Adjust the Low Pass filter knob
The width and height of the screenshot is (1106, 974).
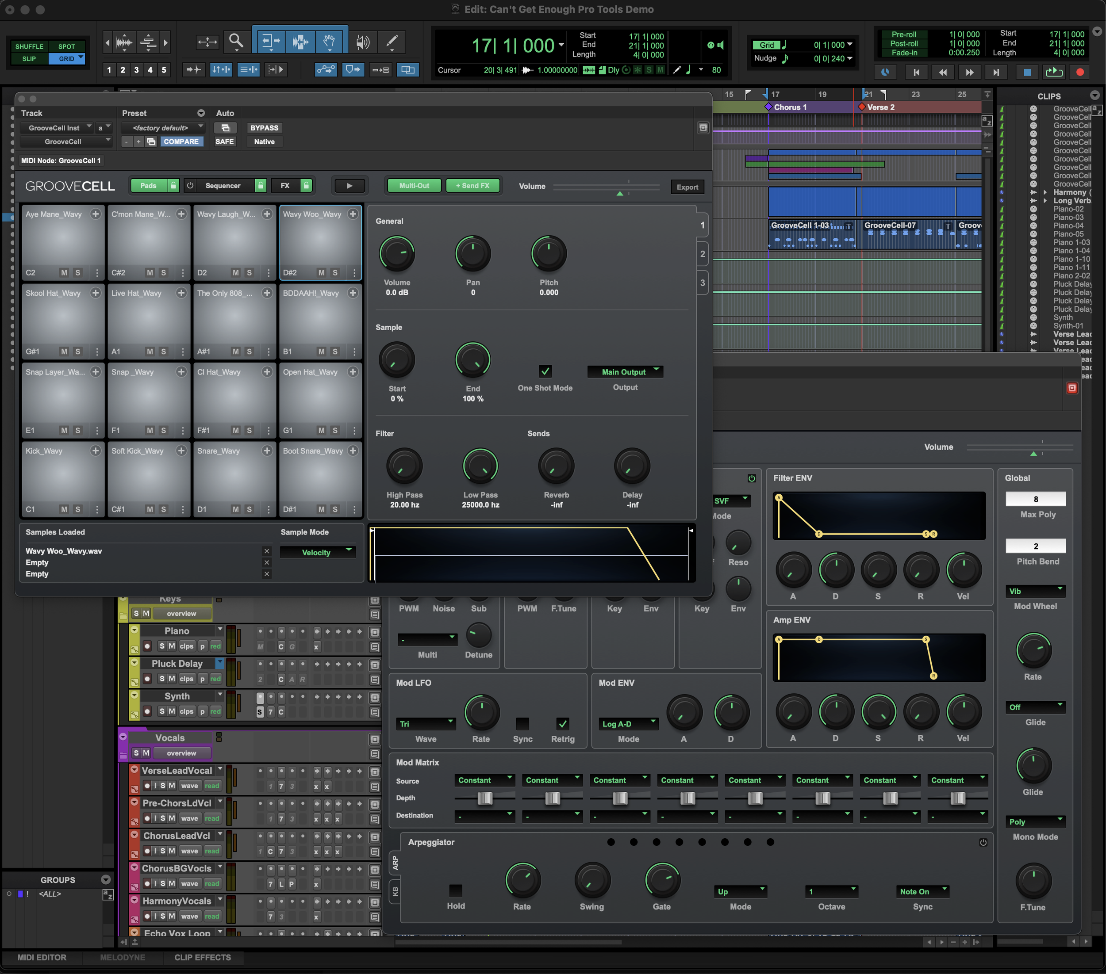(x=480, y=466)
